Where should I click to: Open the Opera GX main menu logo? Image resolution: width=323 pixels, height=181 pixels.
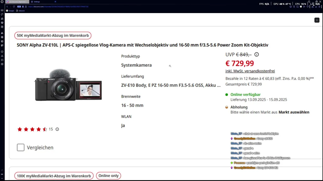[2, 2]
